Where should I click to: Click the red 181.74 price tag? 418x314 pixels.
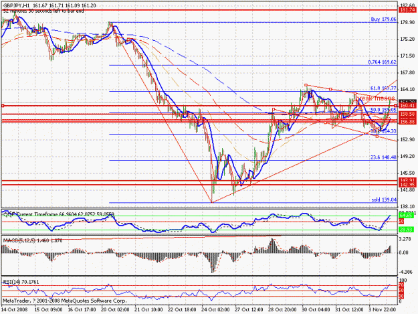407,10
